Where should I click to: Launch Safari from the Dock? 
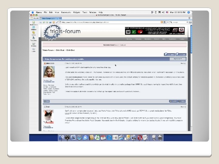[x=79, y=138]
